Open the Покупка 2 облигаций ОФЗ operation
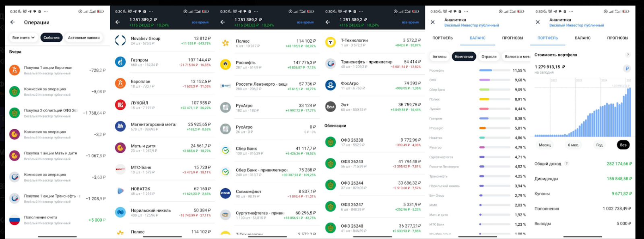 click(58, 113)
